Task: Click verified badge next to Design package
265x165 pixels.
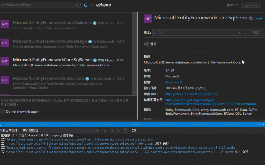Action: (x=90, y=42)
